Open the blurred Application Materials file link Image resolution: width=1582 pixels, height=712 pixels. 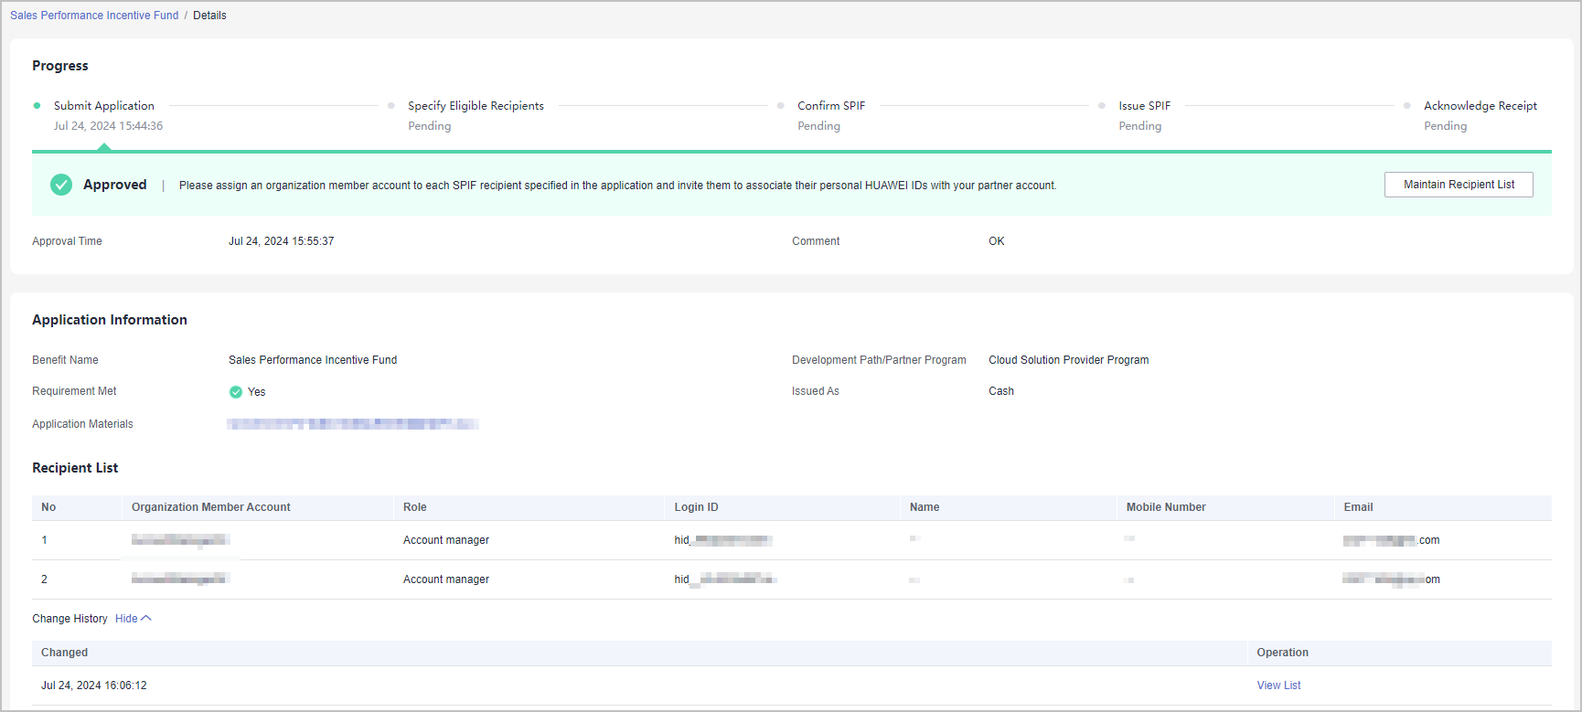tap(352, 424)
